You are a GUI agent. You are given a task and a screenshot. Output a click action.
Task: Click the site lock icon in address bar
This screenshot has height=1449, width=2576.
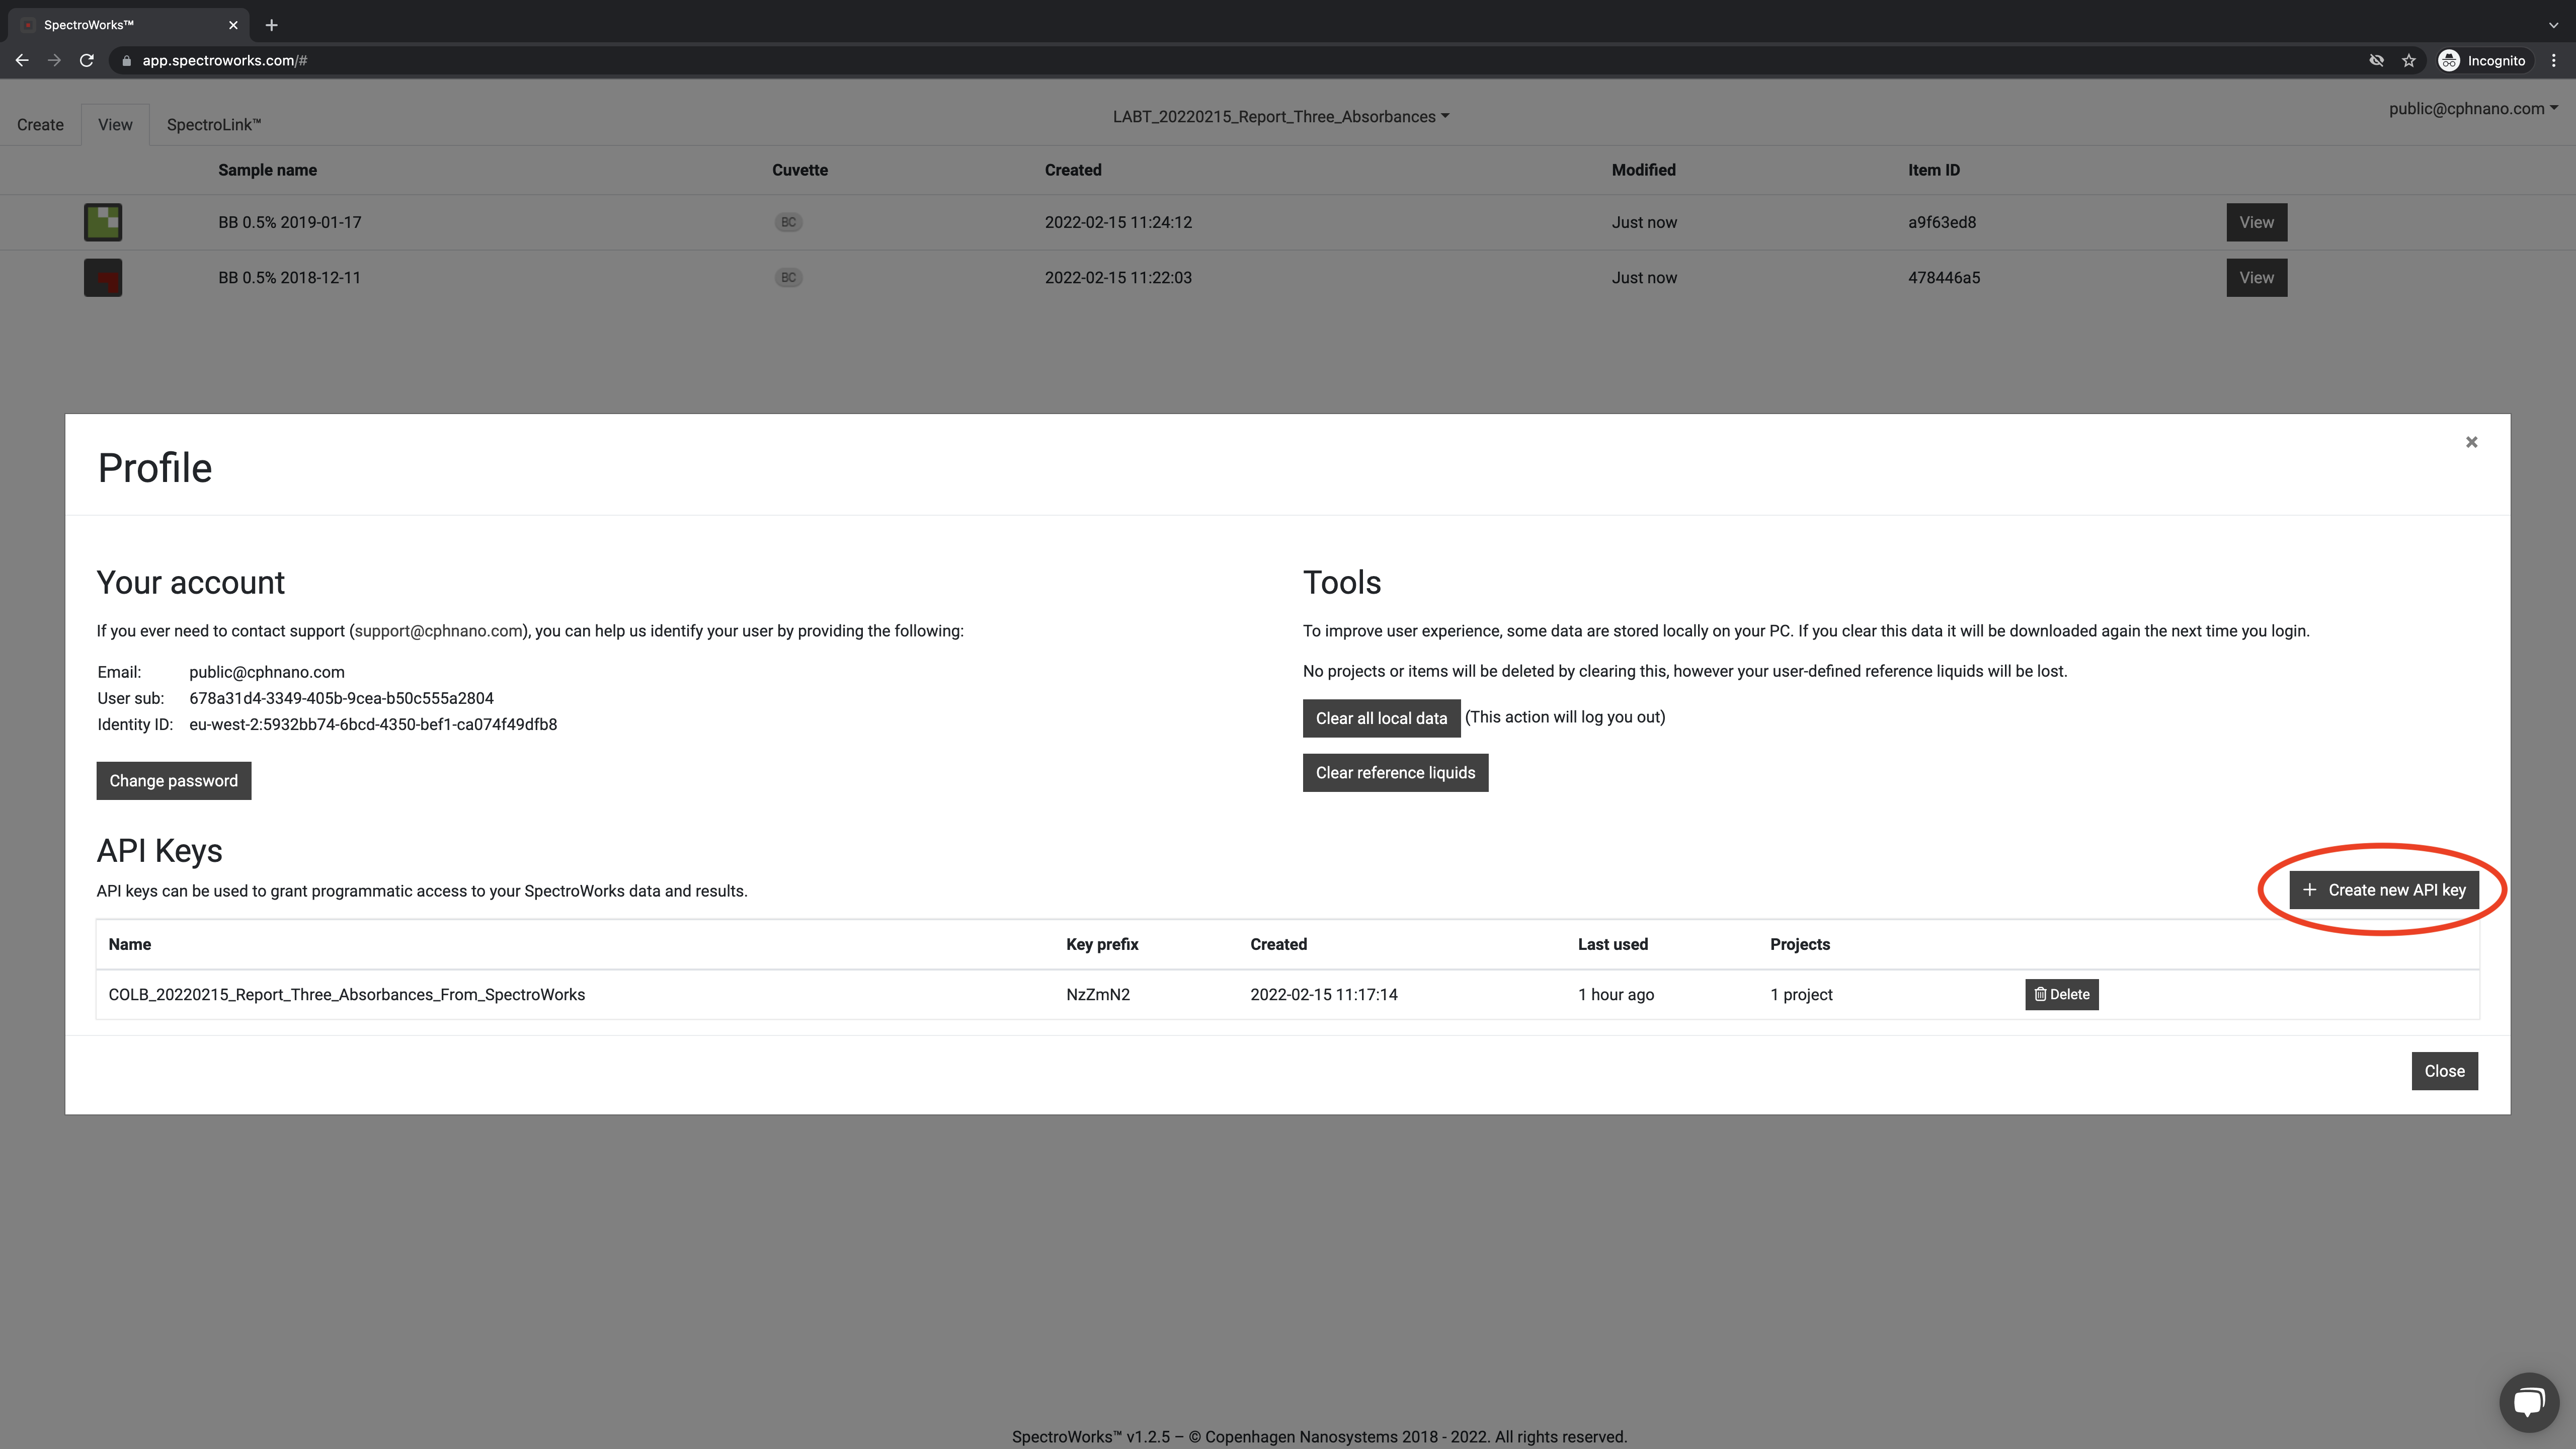click(126, 61)
